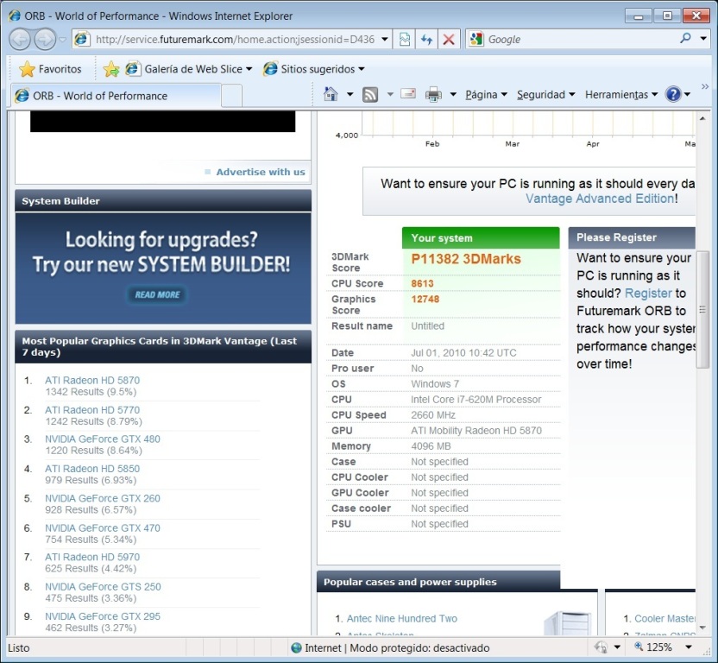Viewport: 718px width, 663px height.
Task: Click the Jul 01, 2010 10:42 UTC date
Action: (463, 353)
